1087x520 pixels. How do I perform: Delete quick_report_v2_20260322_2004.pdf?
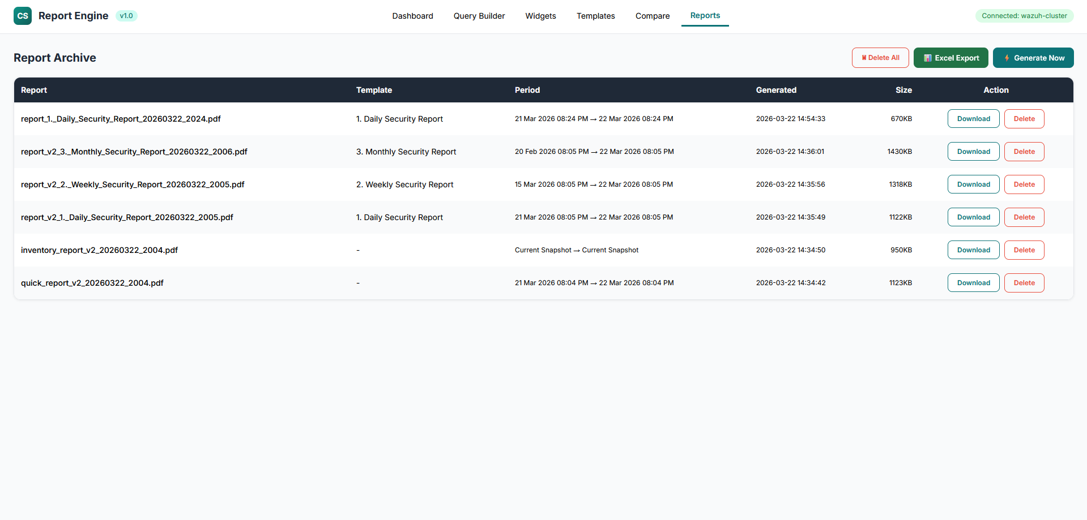click(1024, 282)
